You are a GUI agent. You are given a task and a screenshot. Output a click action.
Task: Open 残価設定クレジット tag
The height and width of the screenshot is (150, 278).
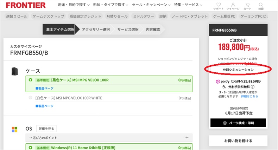pos(85,16)
